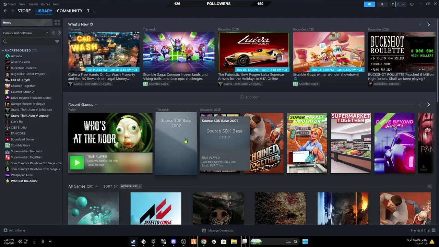Open Luiva Progen supercar news item
Screen dimensions: 439x247
pyautogui.click(x=253, y=52)
